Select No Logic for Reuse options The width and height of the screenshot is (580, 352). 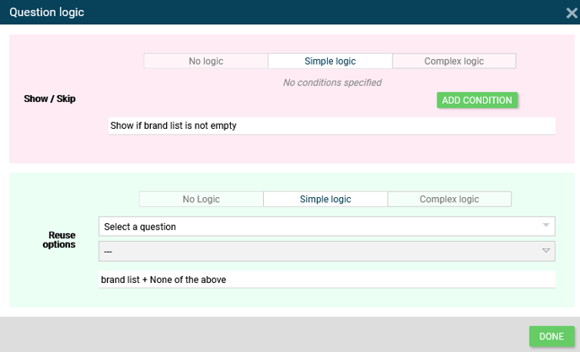click(201, 200)
